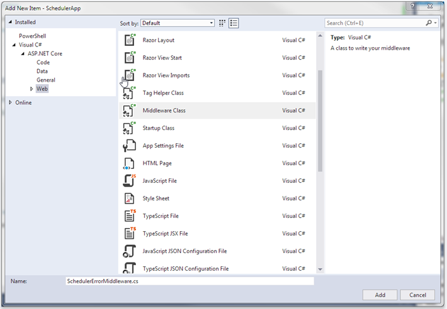Click the Name text field
Screen dimensions: 447x309
point(189,281)
